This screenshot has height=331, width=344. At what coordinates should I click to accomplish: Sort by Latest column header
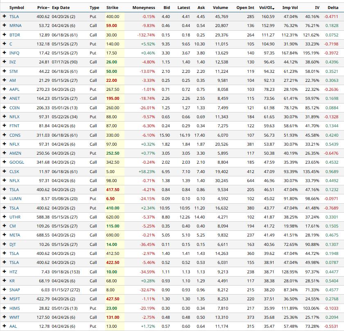point(184,8)
